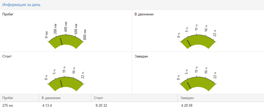
Task: Click the "800 км" tick label on mileage gauge
Action: click(84, 34)
